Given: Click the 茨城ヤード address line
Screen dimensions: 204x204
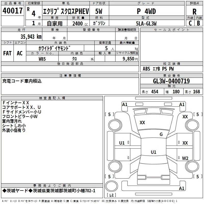Looking at the screenshot, I should click(x=49, y=191).
